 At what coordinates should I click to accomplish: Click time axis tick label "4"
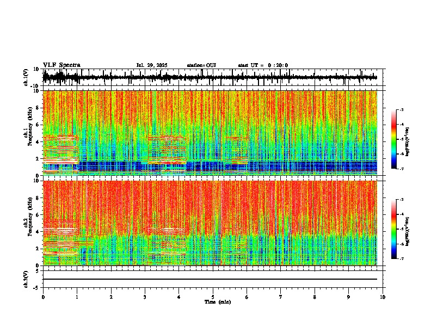pos(179,297)
